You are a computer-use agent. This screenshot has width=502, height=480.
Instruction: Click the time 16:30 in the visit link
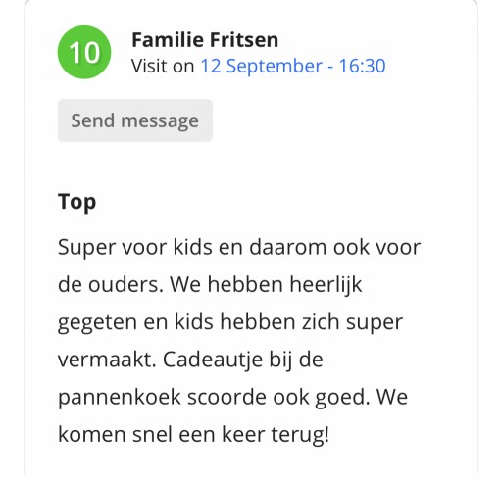coord(362,66)
